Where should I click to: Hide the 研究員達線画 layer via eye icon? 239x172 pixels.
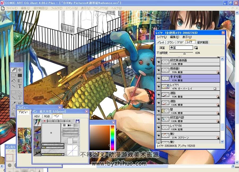[x=159, y=62]
